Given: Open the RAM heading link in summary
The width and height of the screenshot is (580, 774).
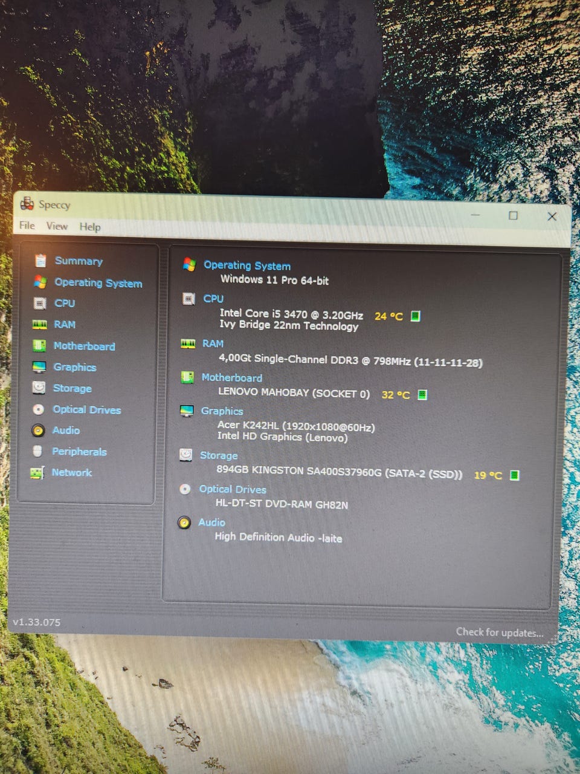Looking at the screenshot, I should click(213, 343).
